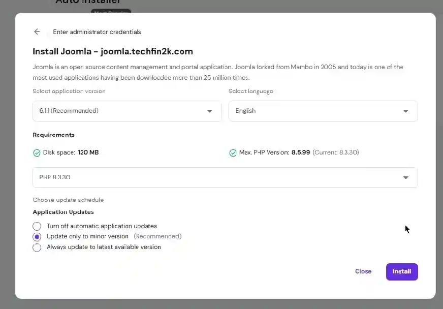Click the PHP dropdown arrow icon
This screenshot has height=309, width=443.
point(406,177)
